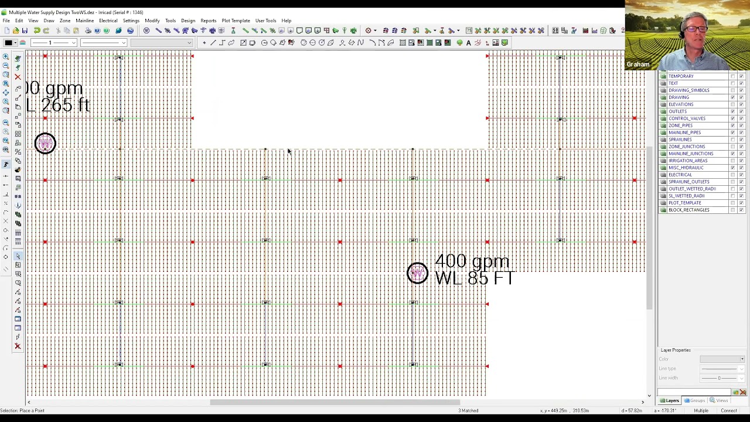The width and height of the screenshot is (750, 422).
Task: Click the Cut scissors icon
Action: pyautogui.click(x=57, y=30)
